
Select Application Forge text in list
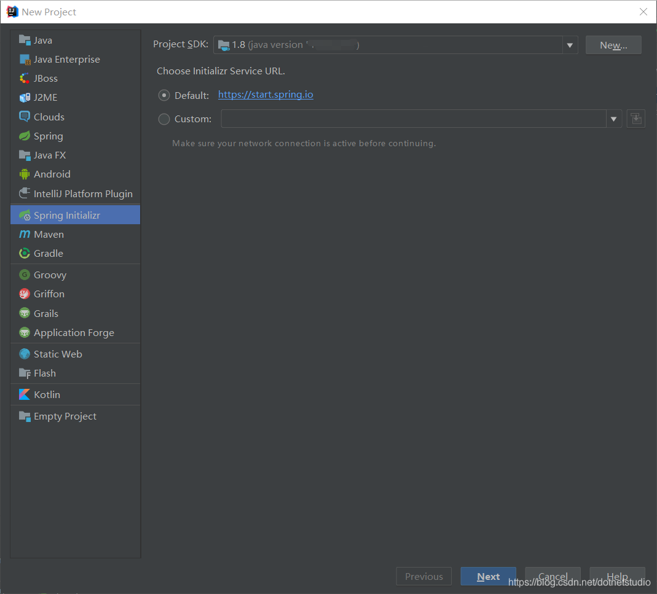click(74, 332)
